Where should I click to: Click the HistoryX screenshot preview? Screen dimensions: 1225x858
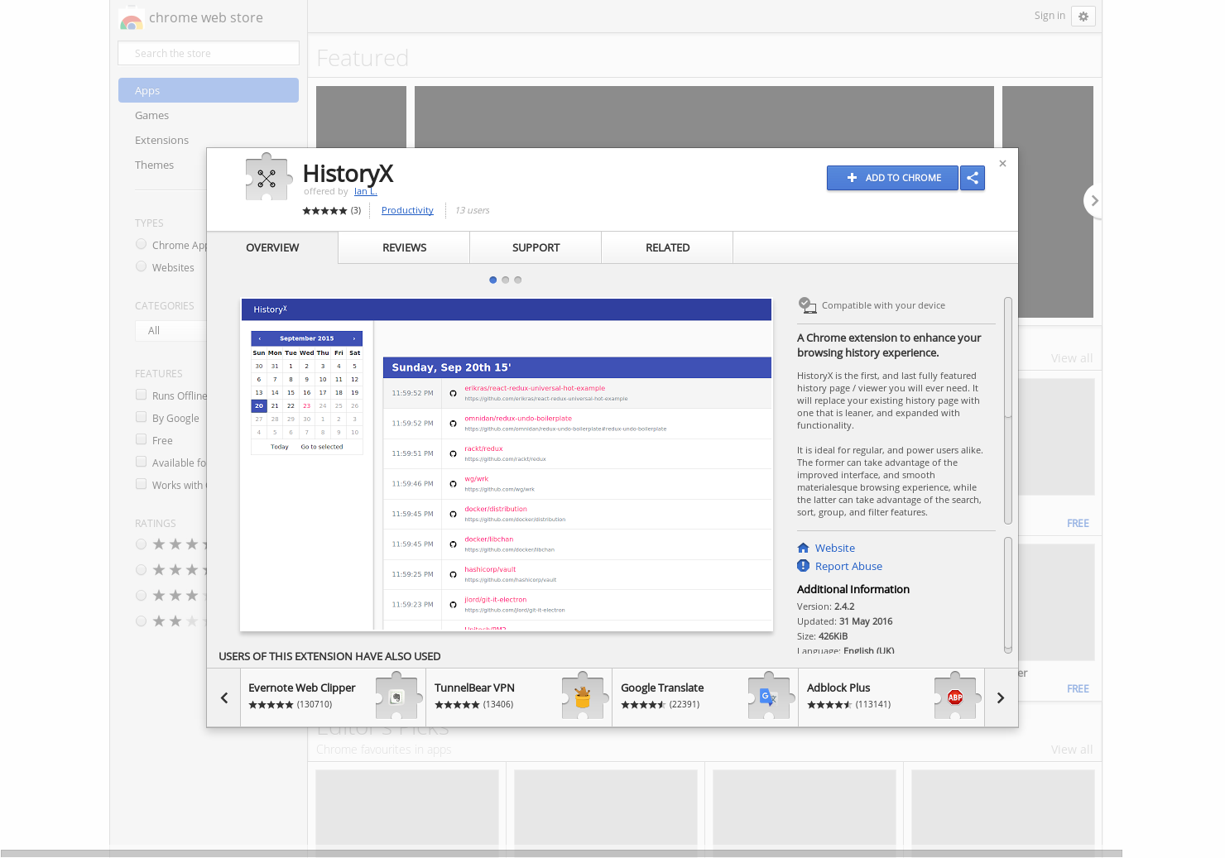point(506,464)
